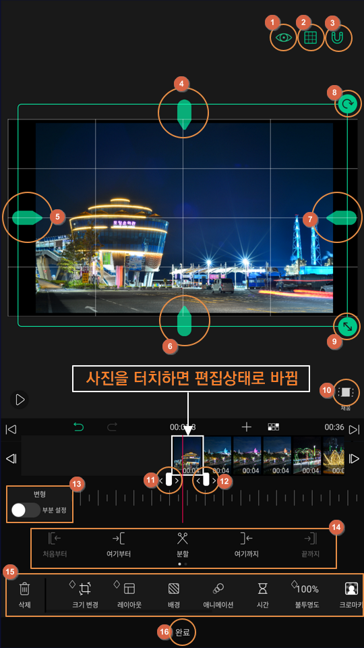
Task: Switch to second page dot indicator
Action: pos(186,564)
